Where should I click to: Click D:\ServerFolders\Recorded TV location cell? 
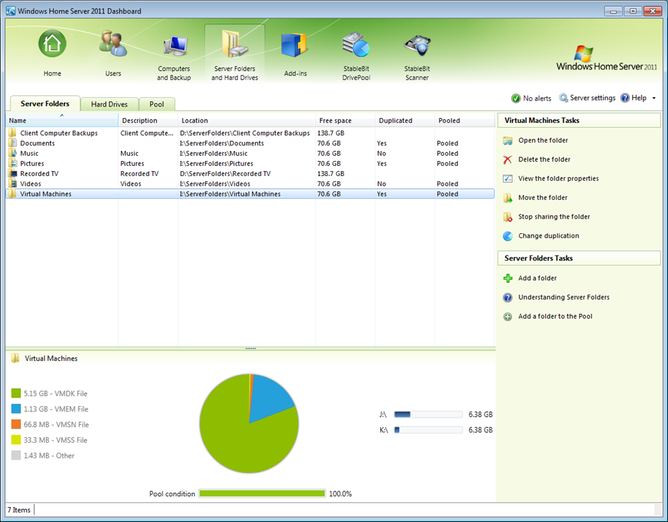tap(225, 173)
